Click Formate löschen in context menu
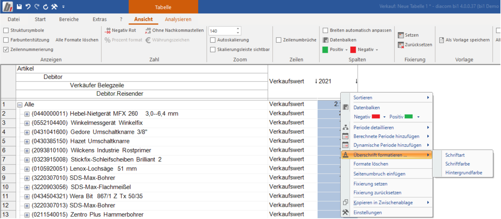 tap(371, 164)
